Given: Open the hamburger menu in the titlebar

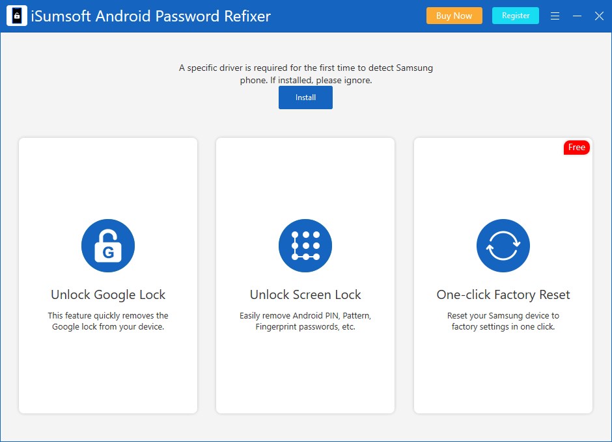Looking at the screenshot, I should [555, 16].
